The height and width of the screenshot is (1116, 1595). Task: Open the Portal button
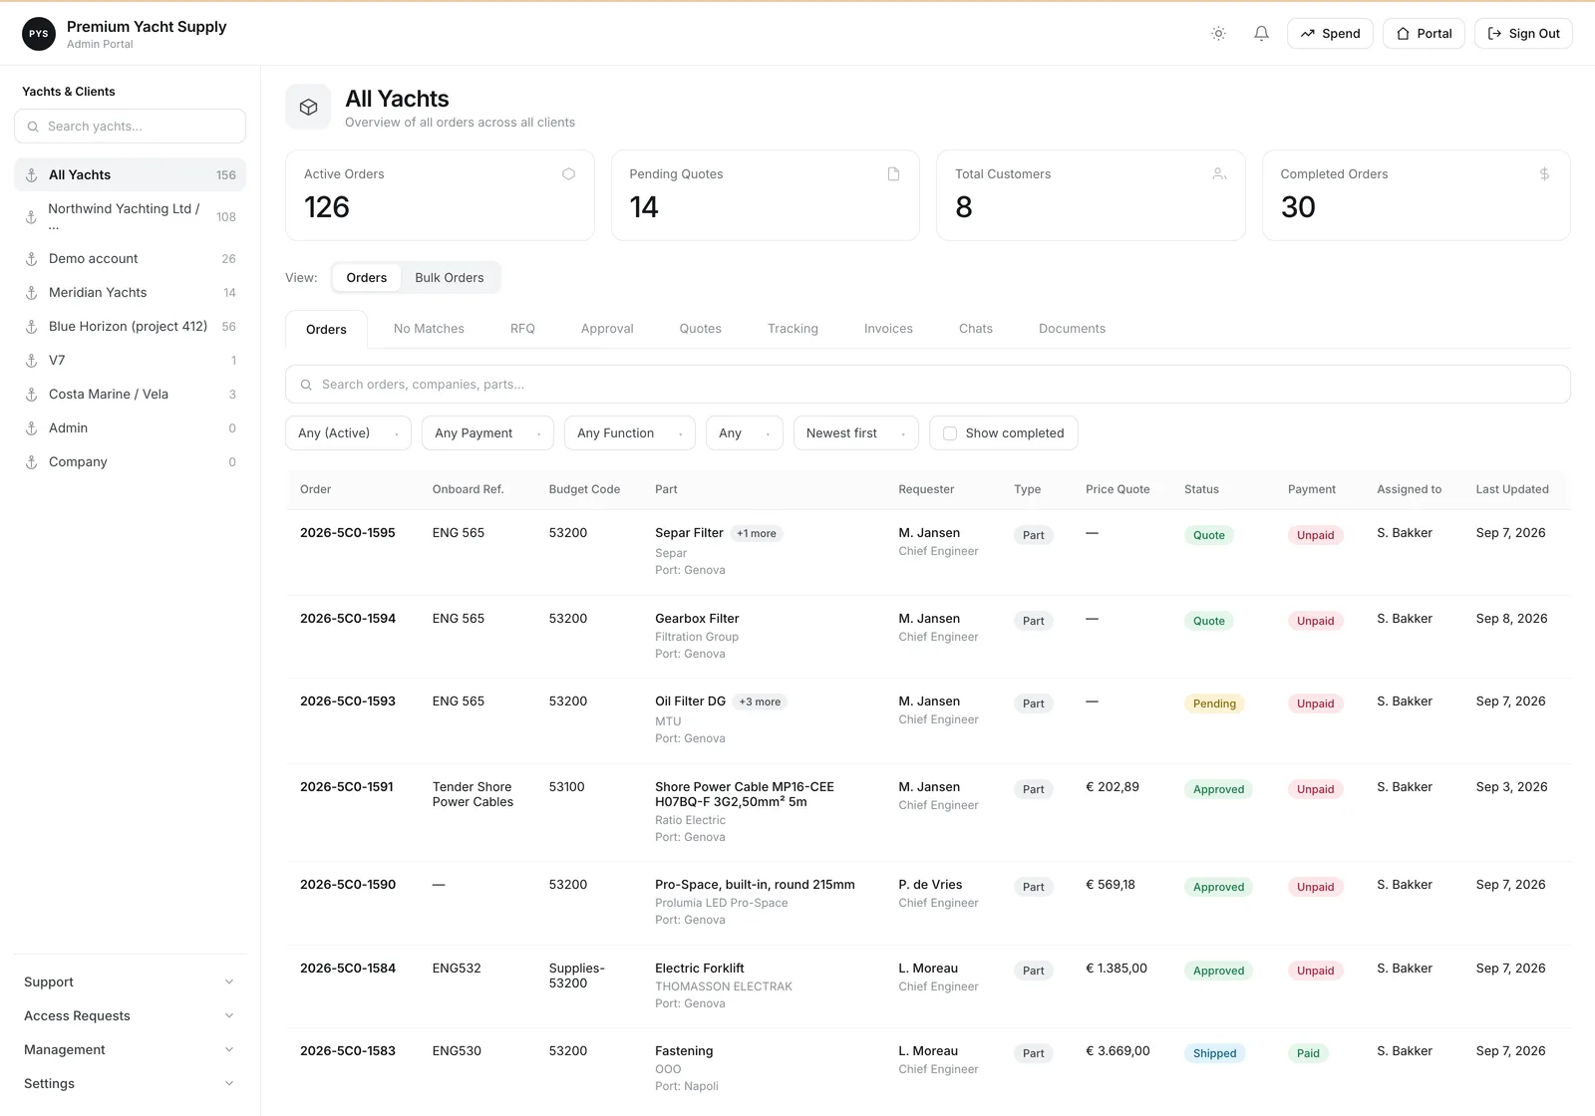tap(1424, 34)
